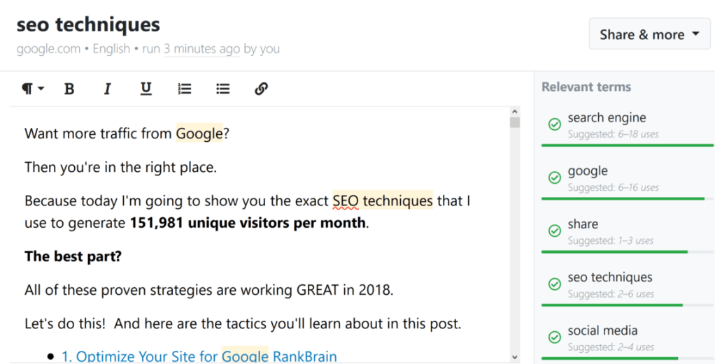Insert a numbered list

(185, 89)
